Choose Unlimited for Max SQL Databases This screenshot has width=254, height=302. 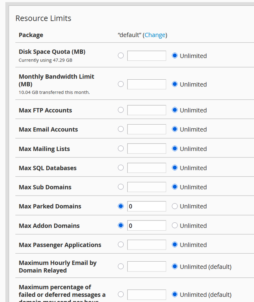pyautogui.click(x=175, y=168)
